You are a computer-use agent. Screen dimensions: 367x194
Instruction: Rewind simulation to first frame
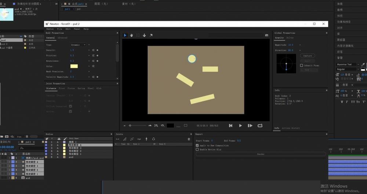click(x=230, y=125)
